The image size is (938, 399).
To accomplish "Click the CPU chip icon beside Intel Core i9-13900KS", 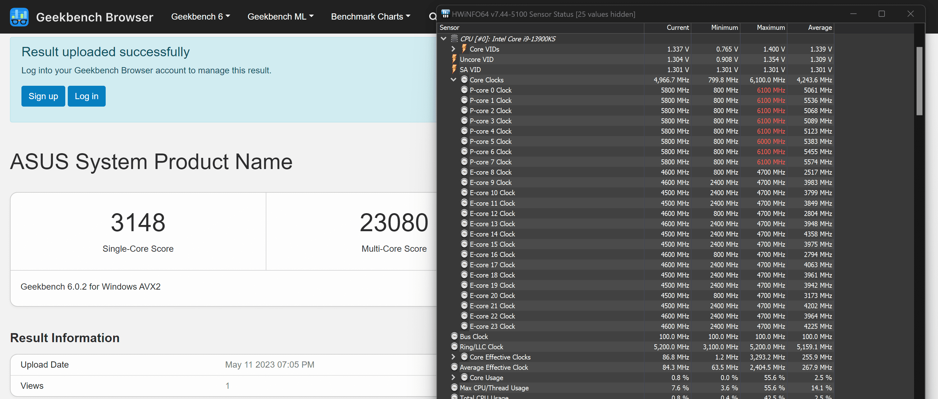I will point(454,39).
